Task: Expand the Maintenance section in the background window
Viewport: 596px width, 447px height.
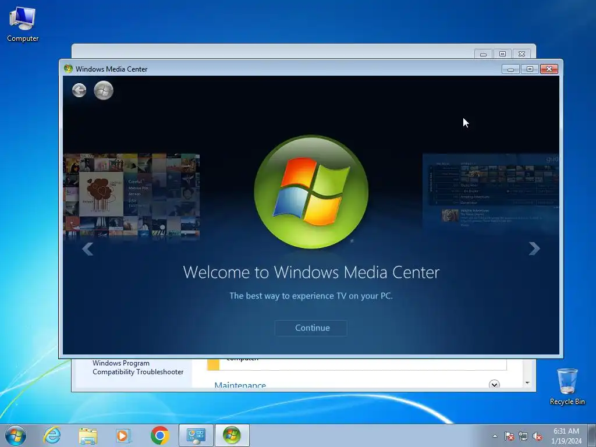Action: tap(494, 384)
